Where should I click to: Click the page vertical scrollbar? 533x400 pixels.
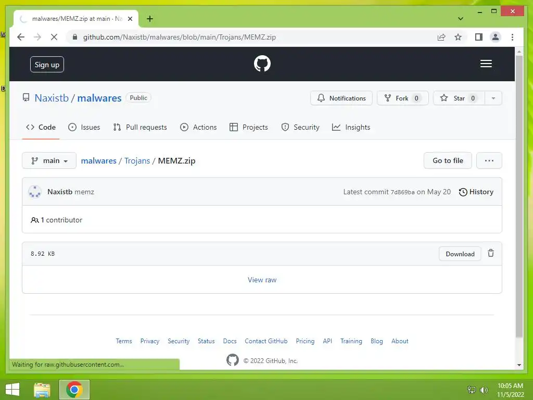coord(519,196)
